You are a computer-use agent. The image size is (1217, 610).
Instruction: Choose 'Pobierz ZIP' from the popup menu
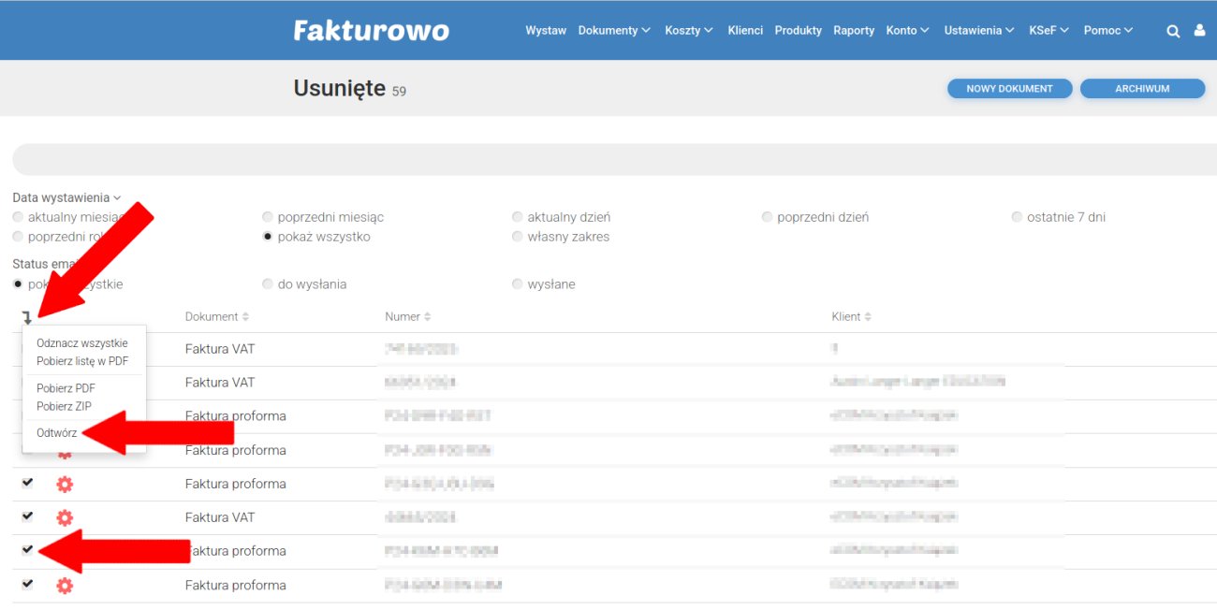[x=64, y=406]
